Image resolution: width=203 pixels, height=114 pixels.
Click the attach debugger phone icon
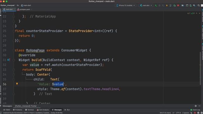tap(170, 5)
